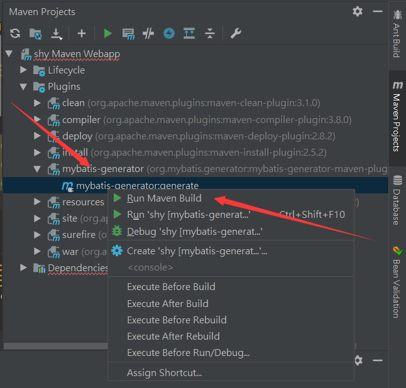Click Generate Sources and Update Folders icon
406x388 pixels.
click(x=35, y=34)
